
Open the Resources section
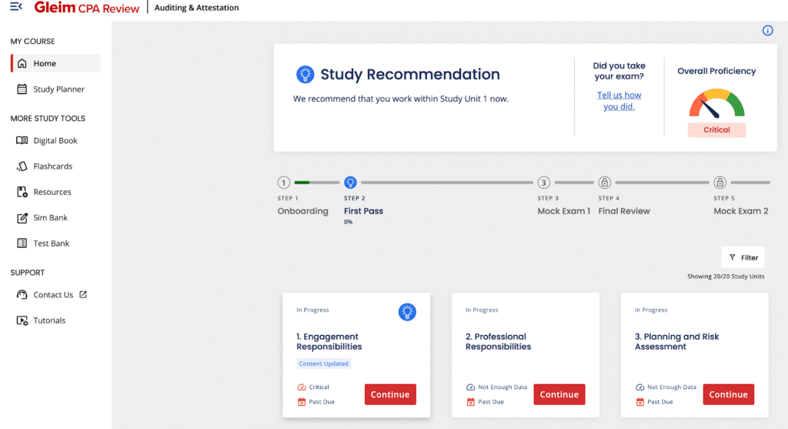52,193
